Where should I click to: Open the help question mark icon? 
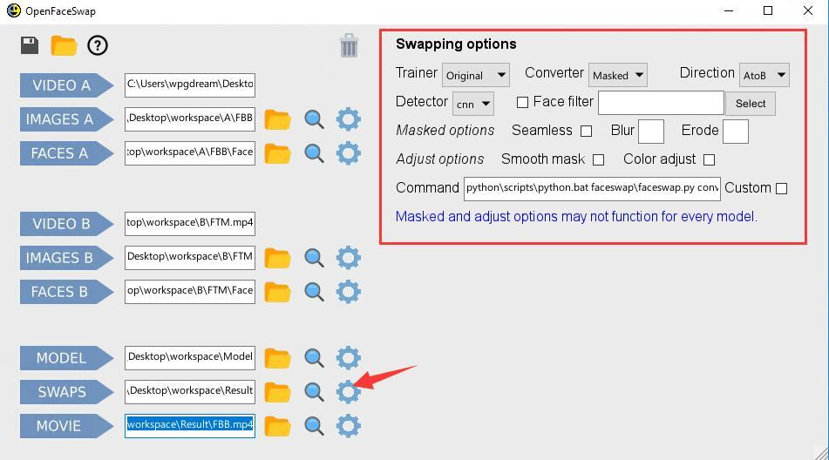click(98, 45)
